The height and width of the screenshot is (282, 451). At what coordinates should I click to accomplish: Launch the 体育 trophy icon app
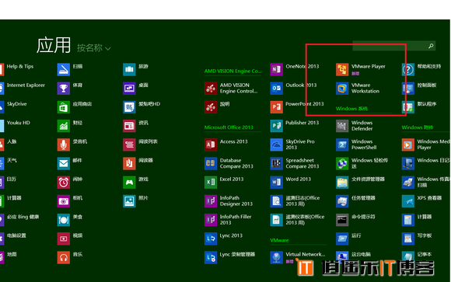coord(64,89)
